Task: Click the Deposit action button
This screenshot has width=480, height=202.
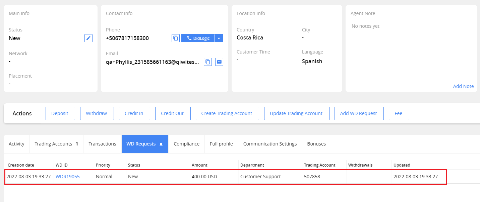Action: click(60, 113)
